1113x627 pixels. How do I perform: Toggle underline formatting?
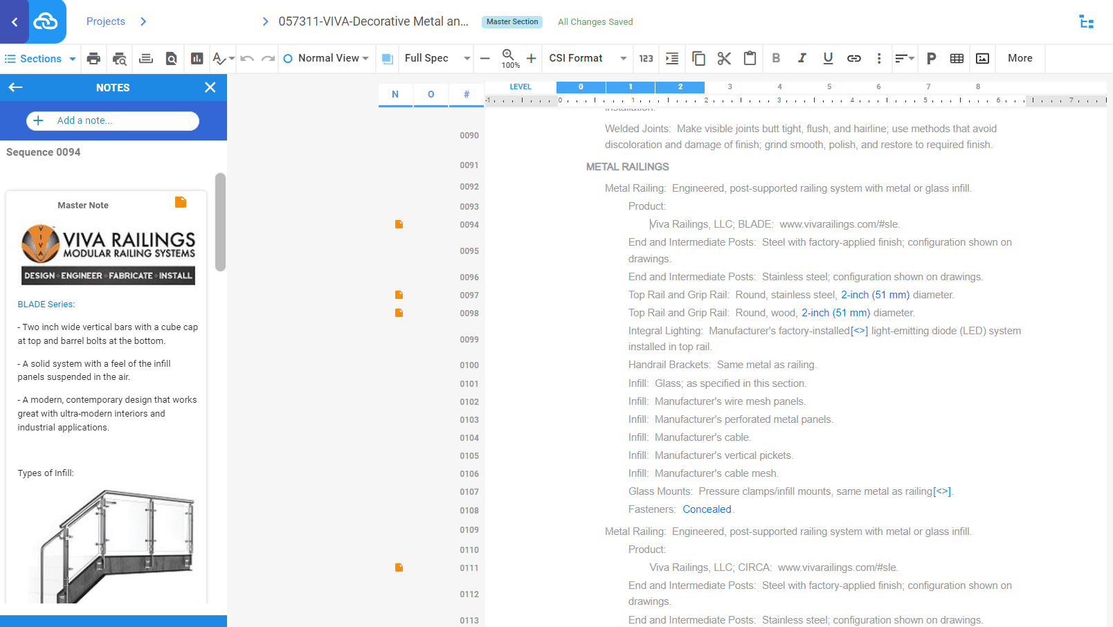828,59
